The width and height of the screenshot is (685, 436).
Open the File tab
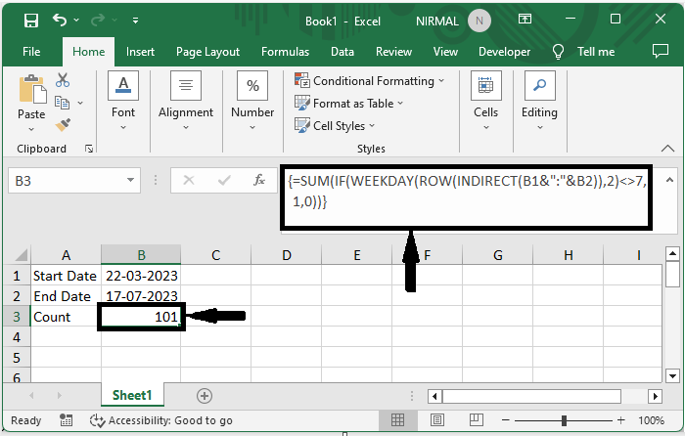[31, 52]
